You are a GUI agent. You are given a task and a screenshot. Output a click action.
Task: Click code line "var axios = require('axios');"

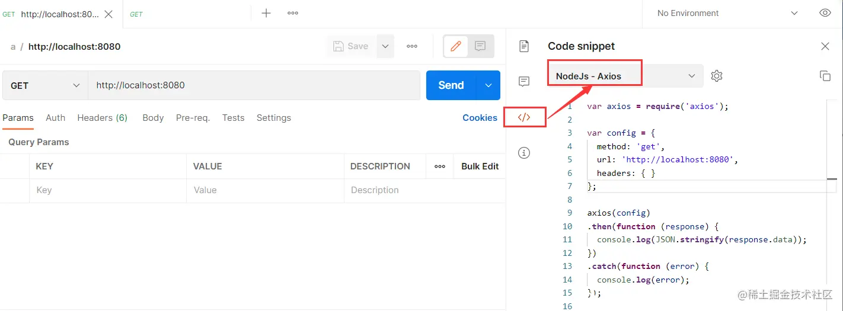click(657, 107)
